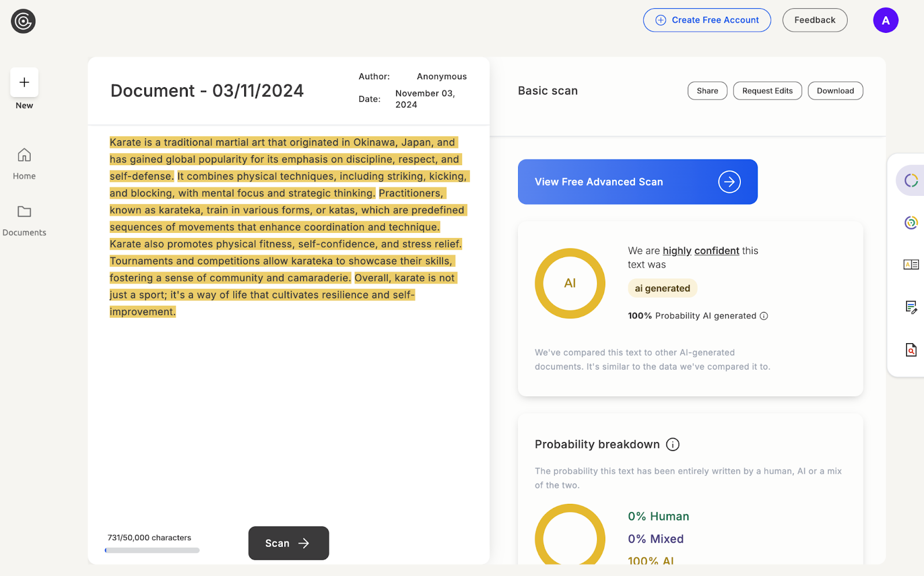Click the Create Free Account button

tap(707, 20)
